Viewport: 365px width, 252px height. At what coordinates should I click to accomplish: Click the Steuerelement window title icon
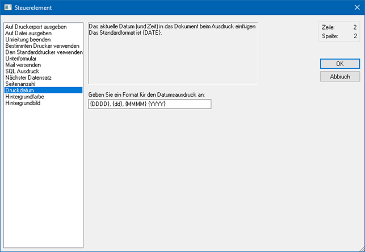8,8
